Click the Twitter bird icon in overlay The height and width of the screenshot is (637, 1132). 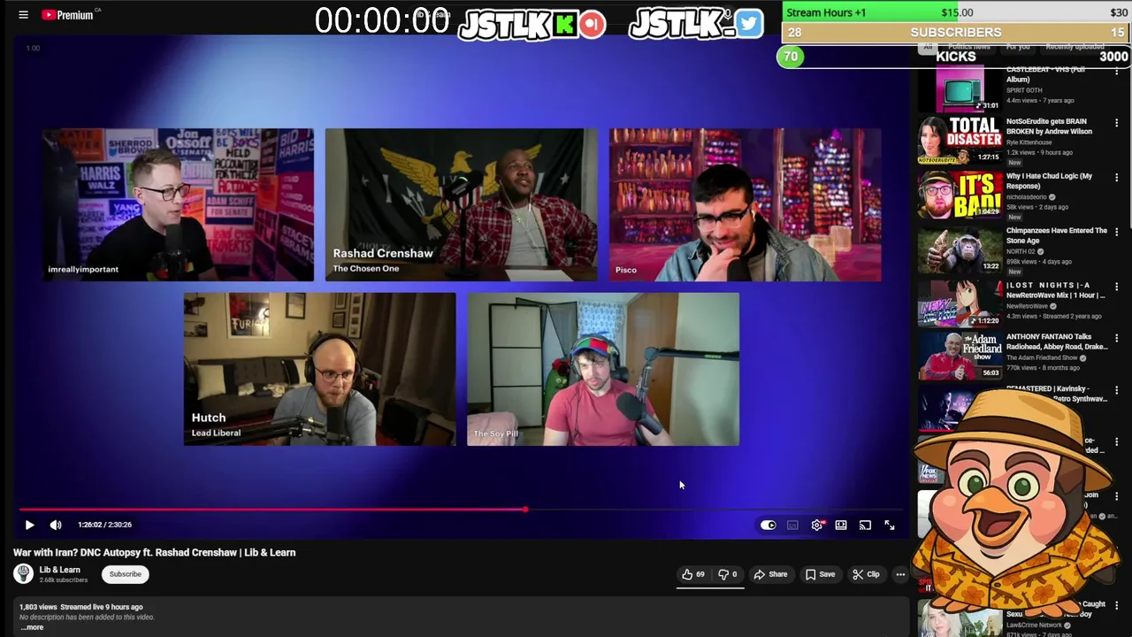point(748,24)
